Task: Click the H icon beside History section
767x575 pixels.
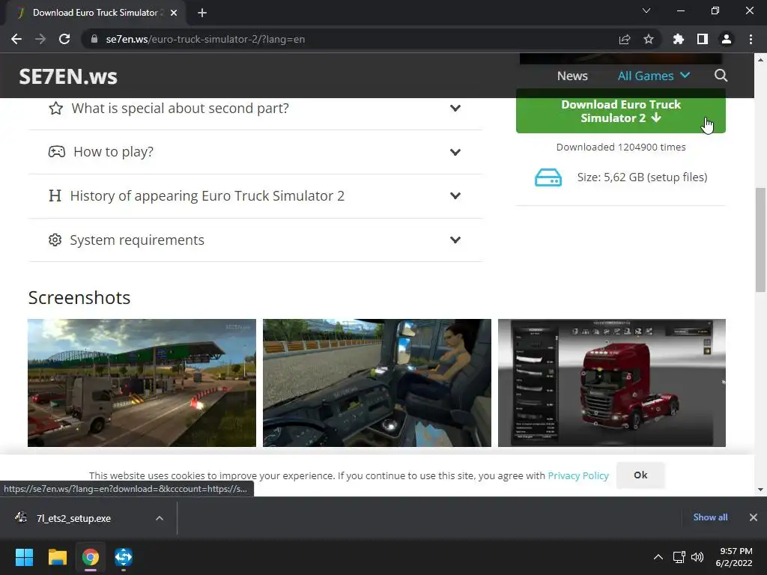Action: click(55, 195)
